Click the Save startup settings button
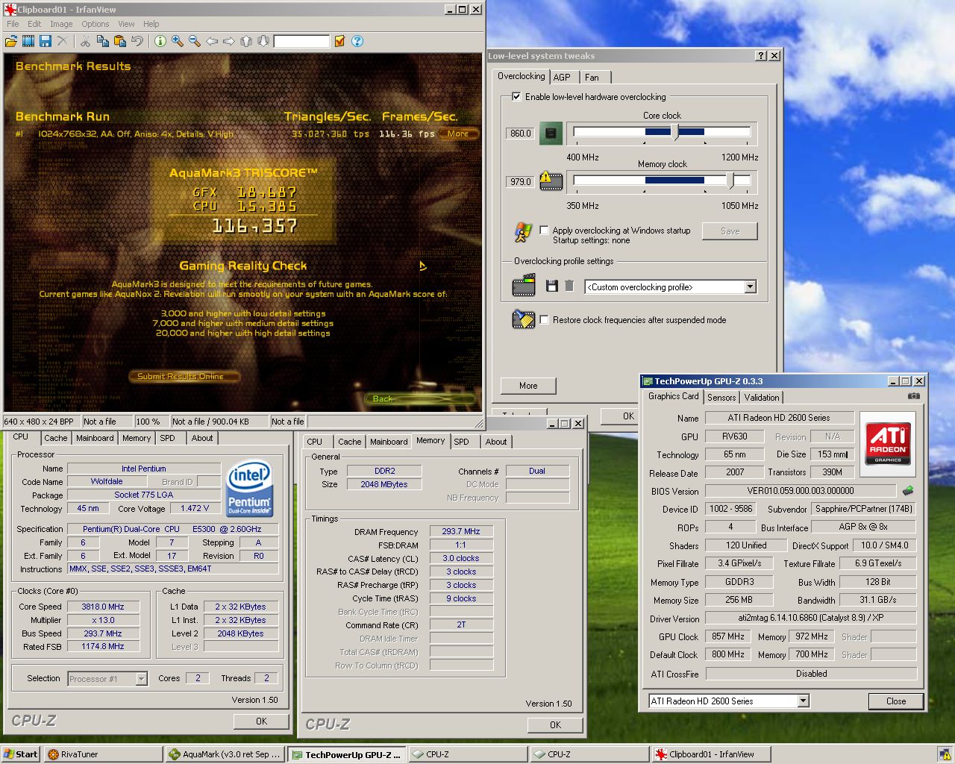Screen dimensions: 955x764 [x=730, y=231]
